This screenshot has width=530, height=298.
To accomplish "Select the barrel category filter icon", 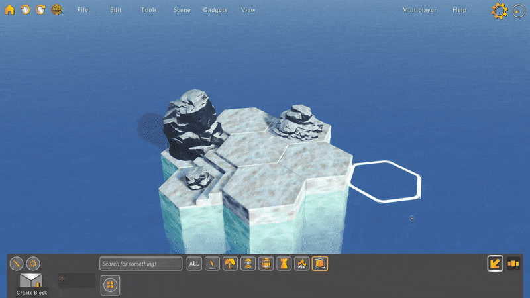I will [x=266, y=264].
